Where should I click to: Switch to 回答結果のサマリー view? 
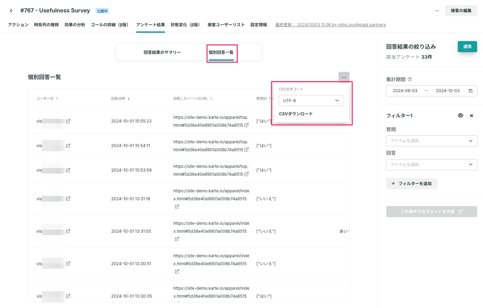162,52
